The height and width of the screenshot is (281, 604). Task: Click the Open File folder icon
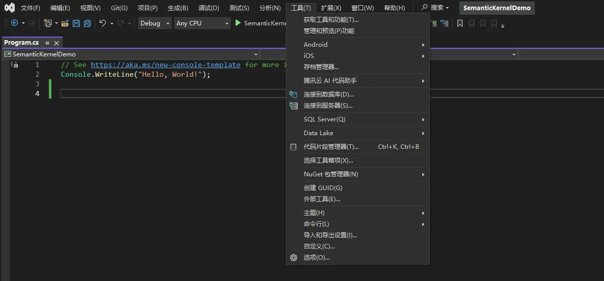(x=65, y=23)
